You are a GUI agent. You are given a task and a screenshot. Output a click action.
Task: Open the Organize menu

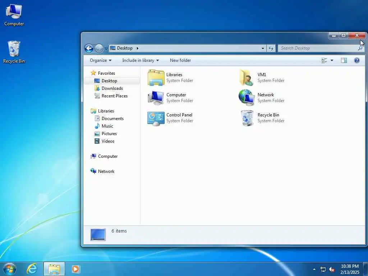click(x=101, y=60)
